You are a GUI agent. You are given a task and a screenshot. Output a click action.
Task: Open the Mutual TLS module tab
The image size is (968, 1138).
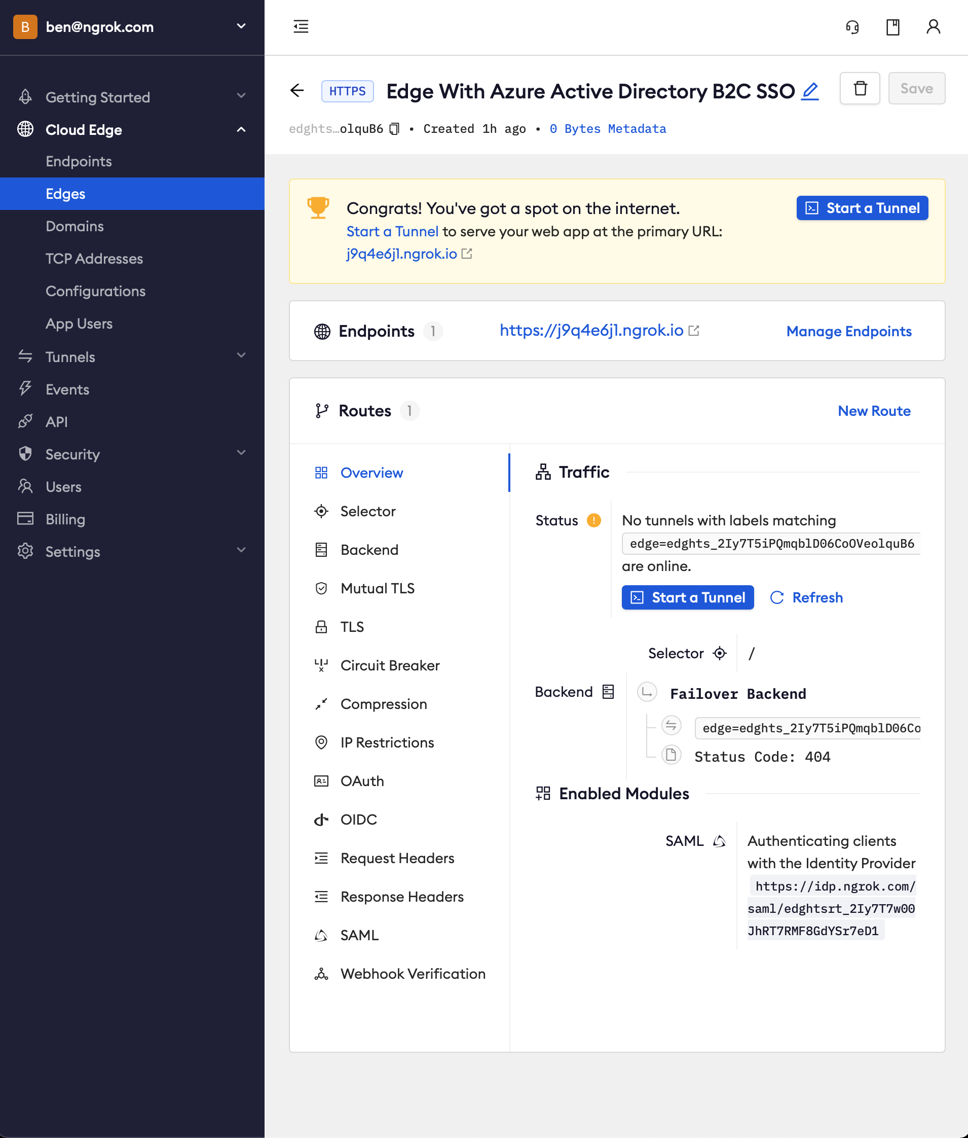[399, 588]
